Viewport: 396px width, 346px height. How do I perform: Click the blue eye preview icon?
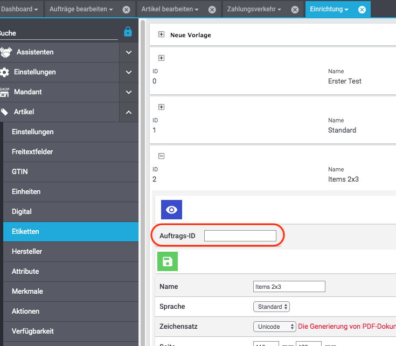171,210
